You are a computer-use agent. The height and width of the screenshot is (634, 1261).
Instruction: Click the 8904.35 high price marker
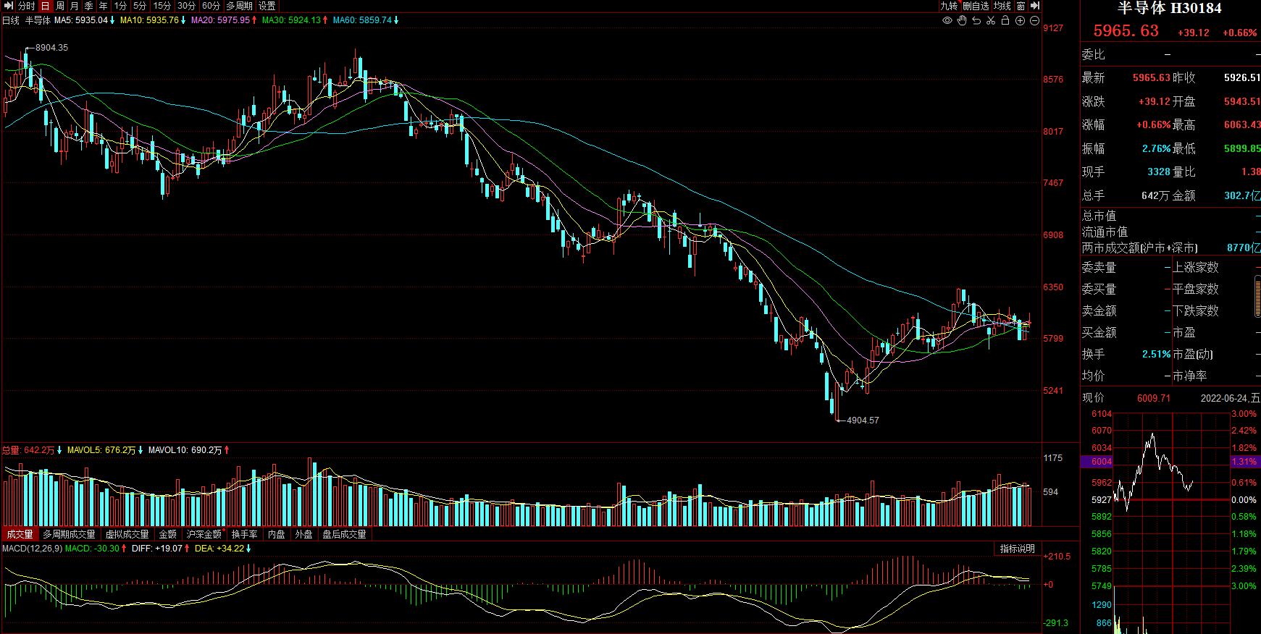click(x=51, y=48)
